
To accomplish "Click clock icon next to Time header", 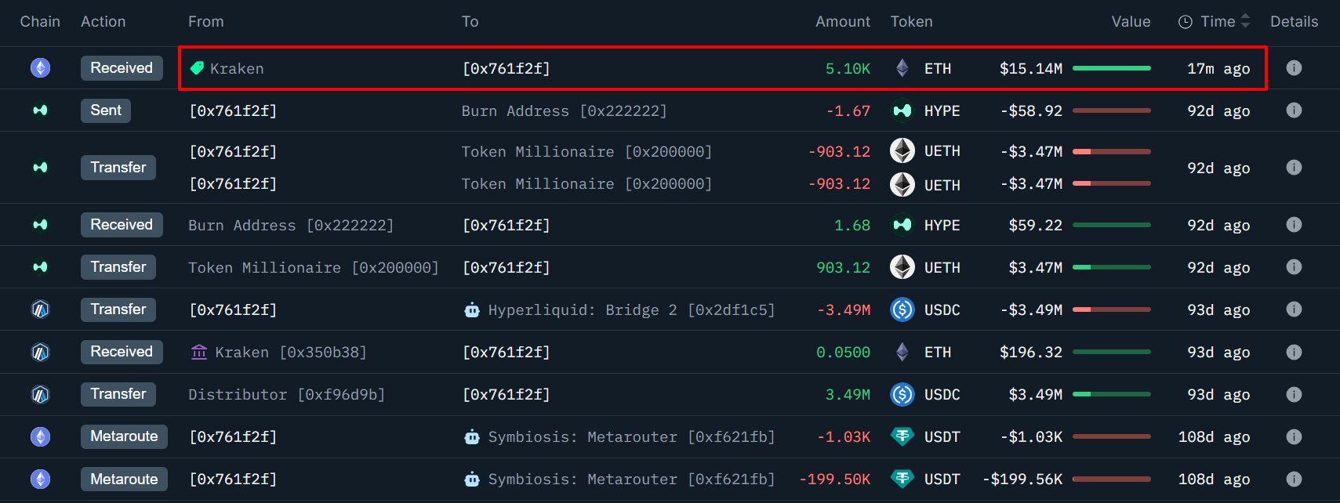I will 1186,22.
